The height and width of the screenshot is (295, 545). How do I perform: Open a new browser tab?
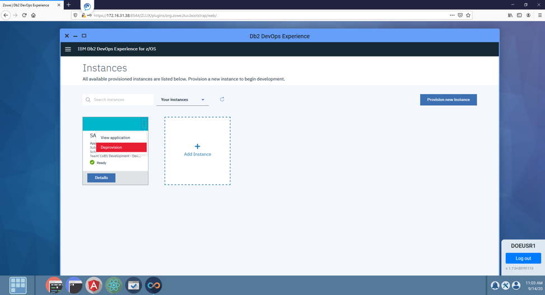point(68,5)
